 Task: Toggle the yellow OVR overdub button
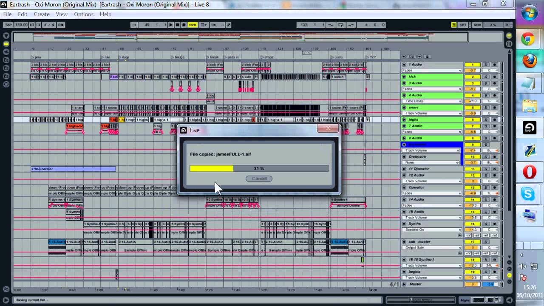click(193, 25)
